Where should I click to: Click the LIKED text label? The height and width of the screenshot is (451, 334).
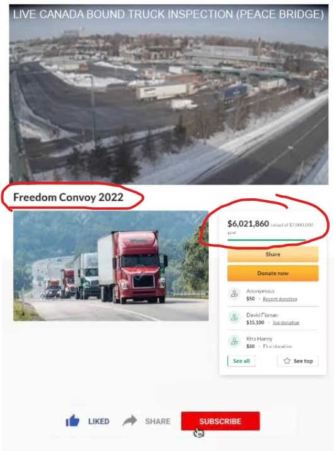(99, 421)
